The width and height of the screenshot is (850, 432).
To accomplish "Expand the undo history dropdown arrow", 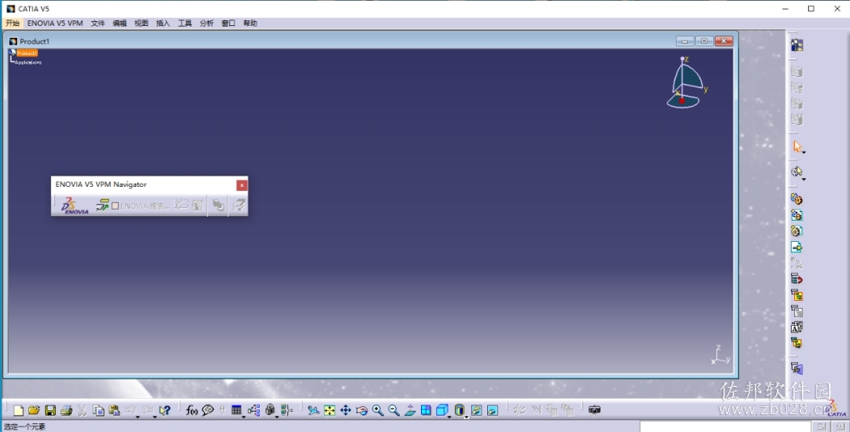I will click(137, 417).
